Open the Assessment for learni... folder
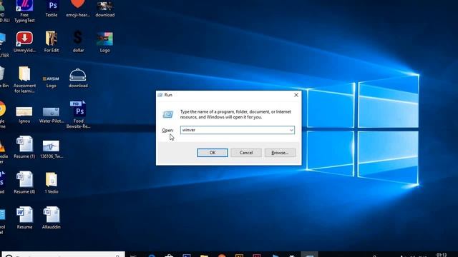This screenshot has width=458, height=257. coord(24,79)
